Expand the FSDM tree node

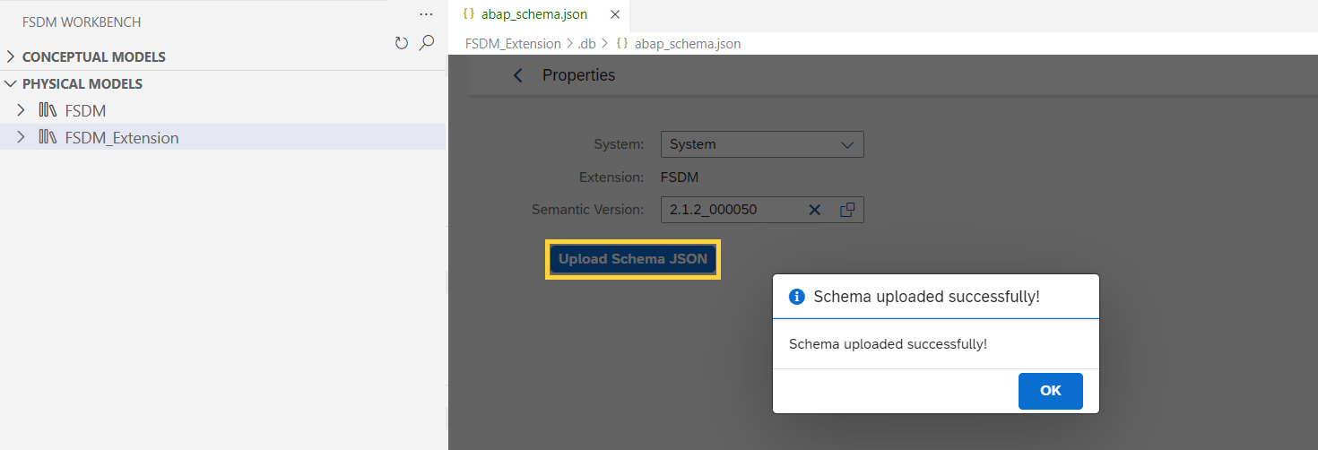(22, 110)
